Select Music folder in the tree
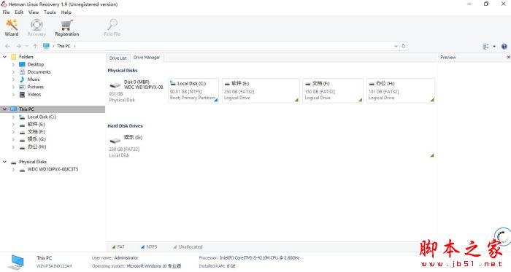 pos(34,79)
